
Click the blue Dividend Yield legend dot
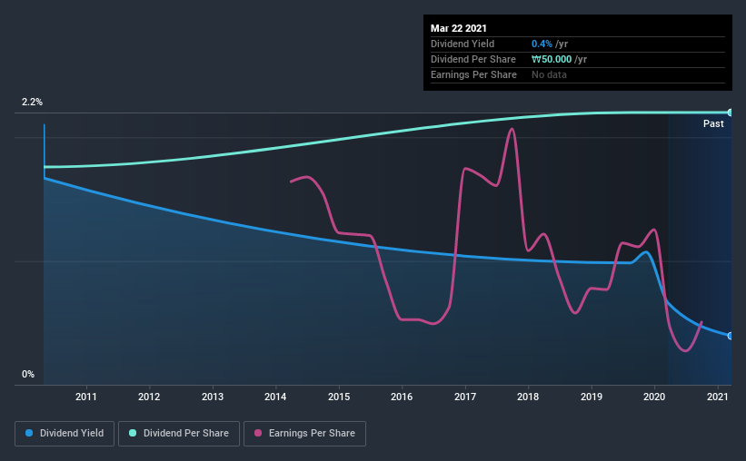(29, 433)
